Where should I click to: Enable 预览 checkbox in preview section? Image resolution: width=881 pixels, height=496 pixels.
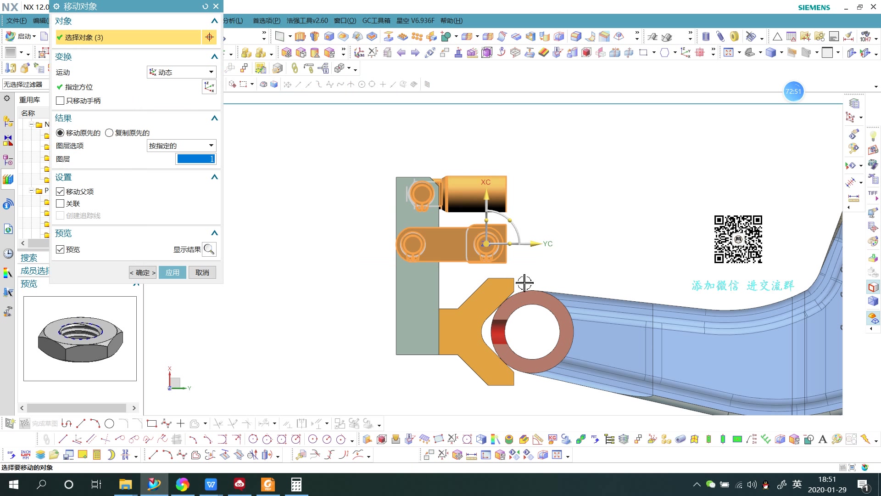[x=60, y=249]
